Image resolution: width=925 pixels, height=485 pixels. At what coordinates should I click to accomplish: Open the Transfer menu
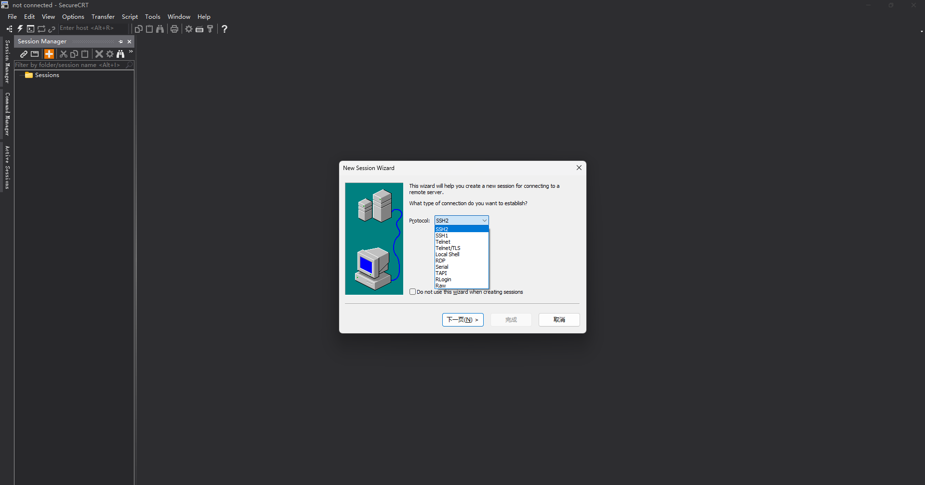103,16
